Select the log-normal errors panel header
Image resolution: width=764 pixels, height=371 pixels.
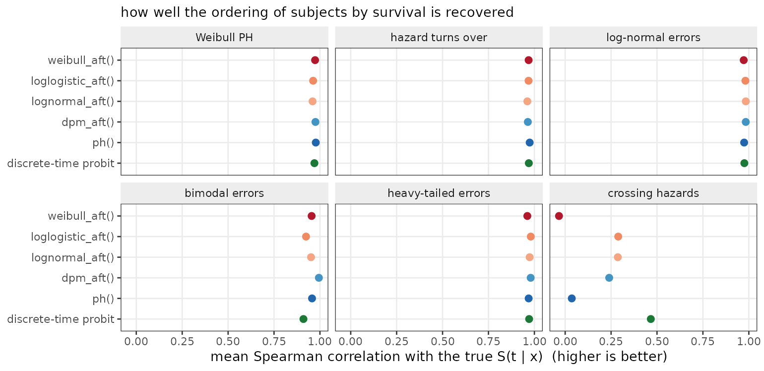point(653,38)
